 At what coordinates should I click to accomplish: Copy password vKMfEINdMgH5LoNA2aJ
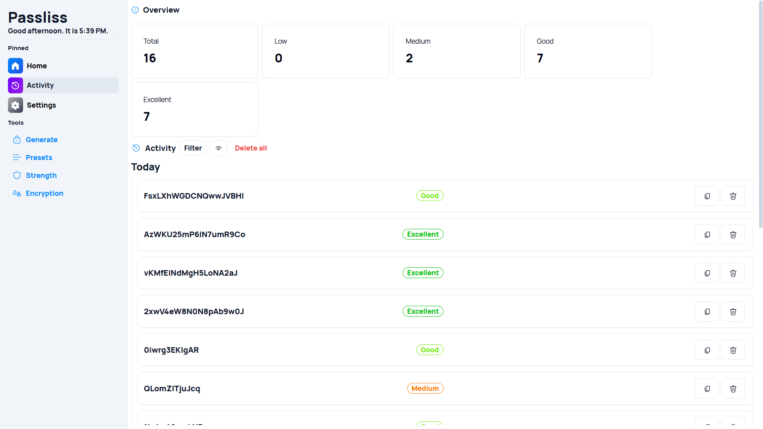point(707,273)
